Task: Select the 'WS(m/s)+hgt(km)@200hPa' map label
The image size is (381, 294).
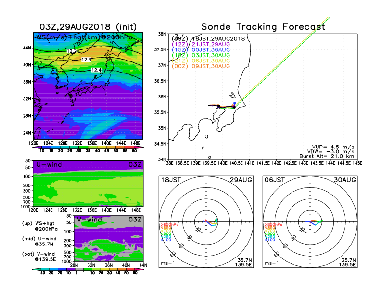Action: pyautogui.click(x=84, y=37)
